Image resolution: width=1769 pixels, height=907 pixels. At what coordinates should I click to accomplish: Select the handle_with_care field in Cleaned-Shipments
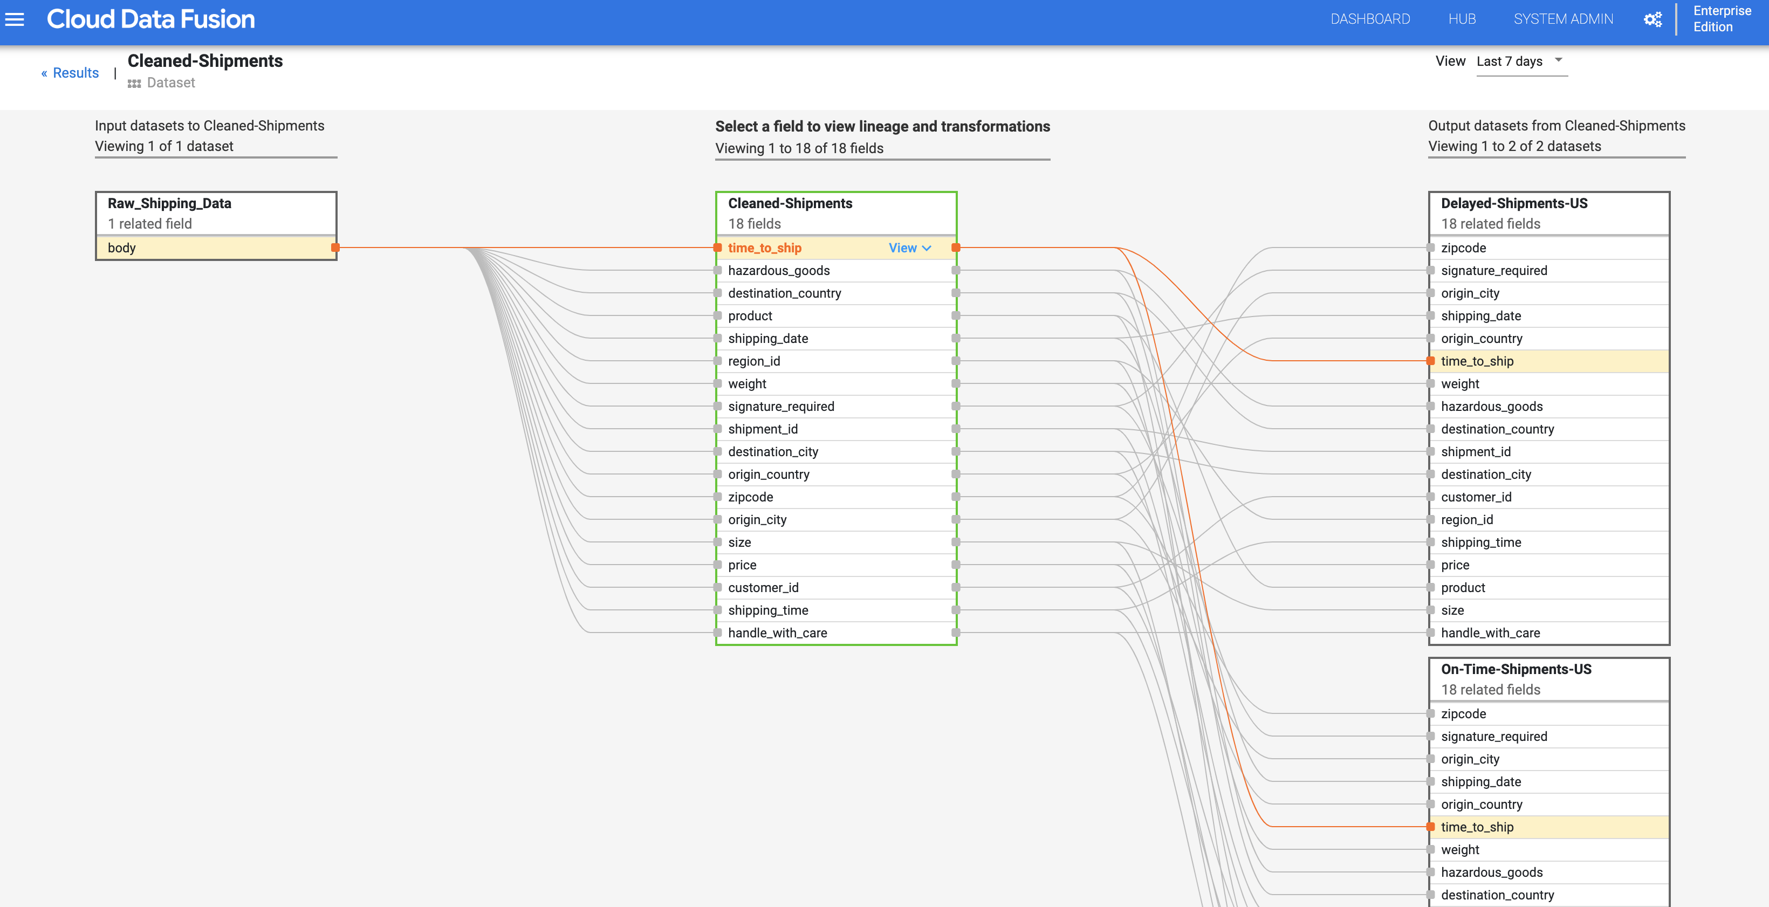pyautogui.click(x=777, y=633)
